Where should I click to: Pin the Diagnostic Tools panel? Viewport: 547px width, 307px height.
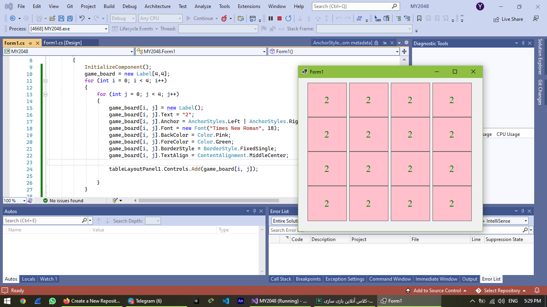tap(524, 43)
